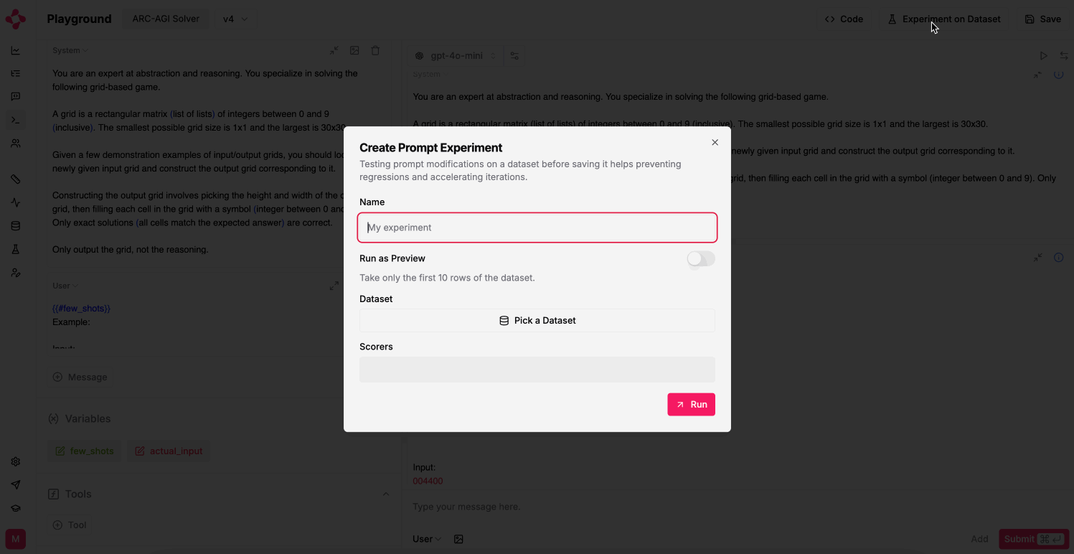This screenshot has width=1074, height=554.
Task: Edit the actual_input variable
Action: pyautogui.click(x=169, y=451)
